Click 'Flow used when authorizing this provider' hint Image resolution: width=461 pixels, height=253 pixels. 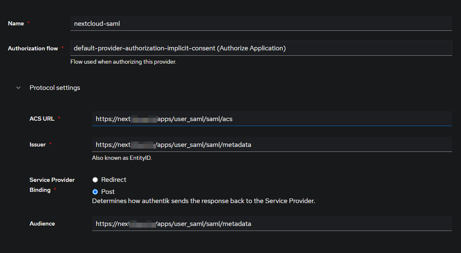pos(123,62)
